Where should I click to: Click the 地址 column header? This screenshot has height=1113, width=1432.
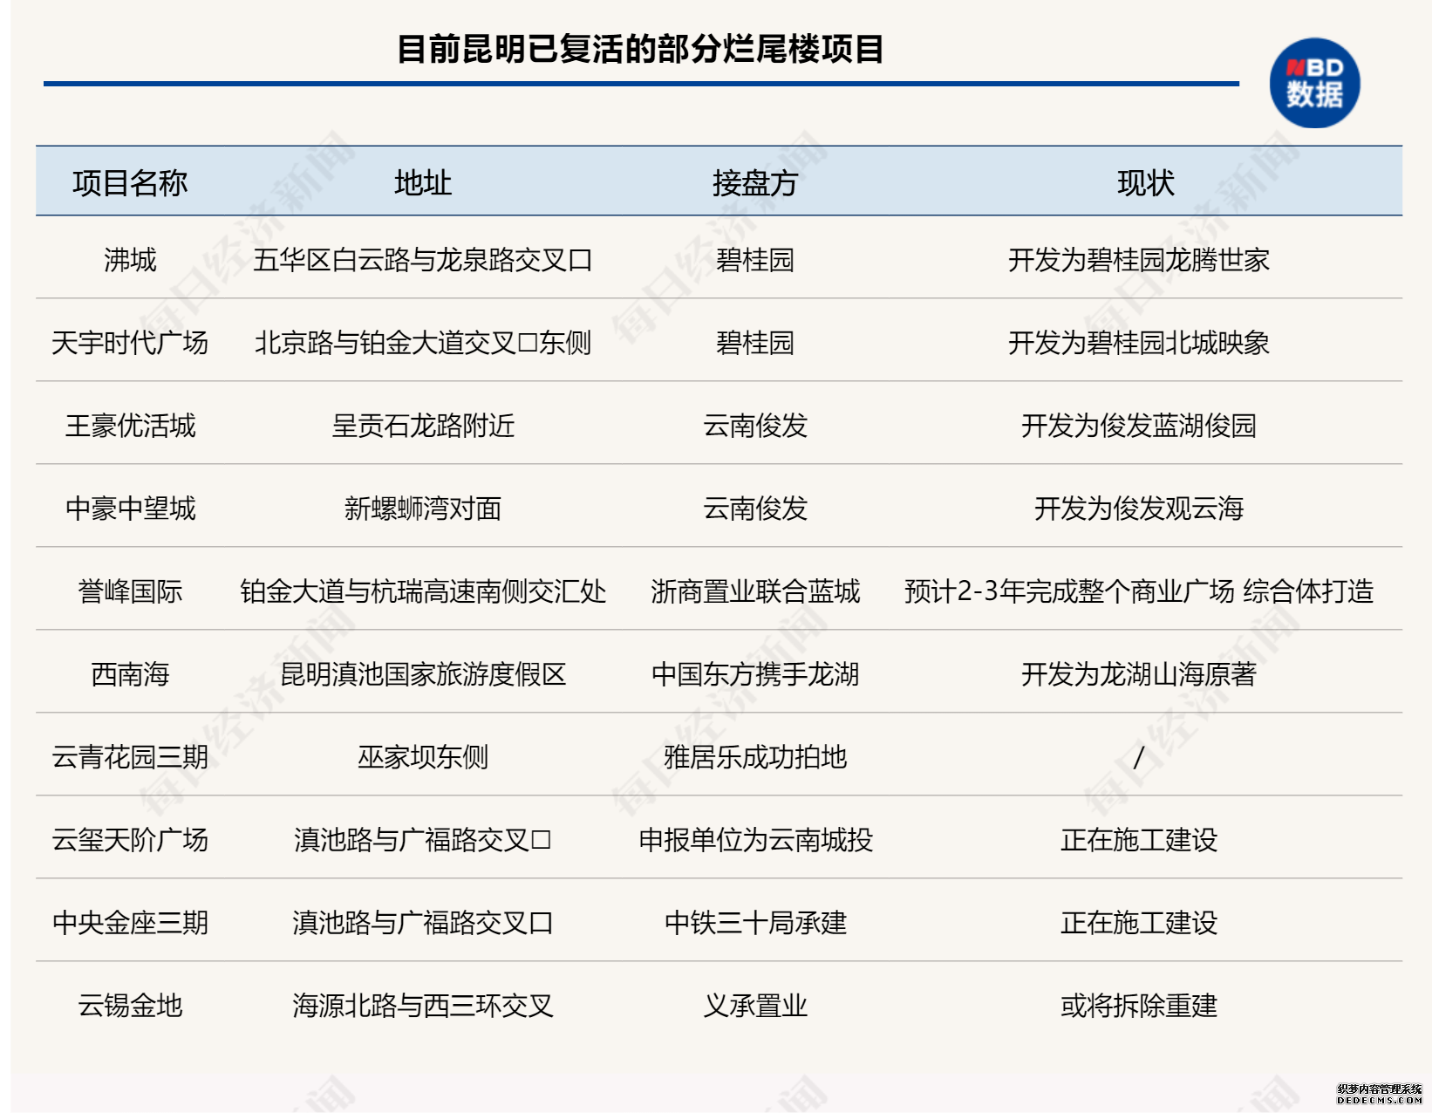click(423, 183)
